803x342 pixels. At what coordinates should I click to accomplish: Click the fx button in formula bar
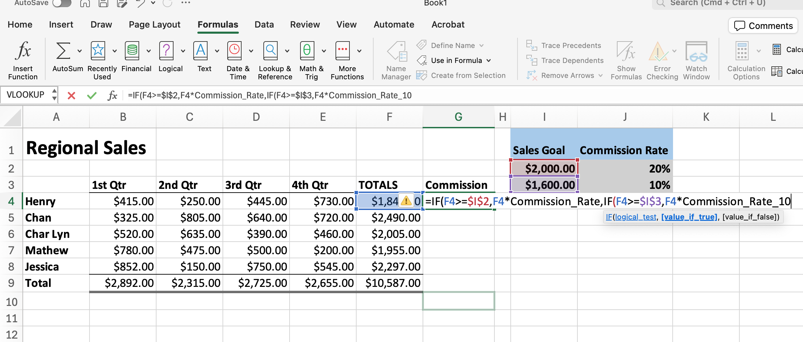(112, 96)
